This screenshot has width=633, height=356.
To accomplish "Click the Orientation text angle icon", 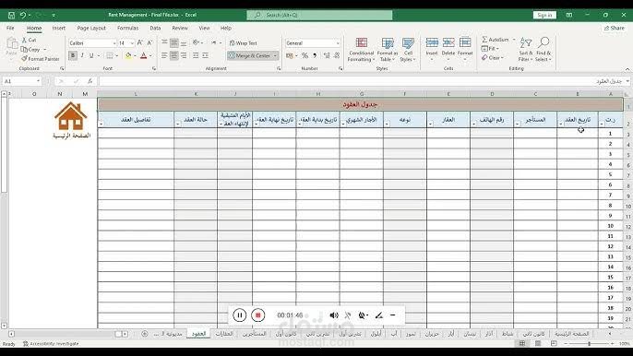I will (196, 42).
